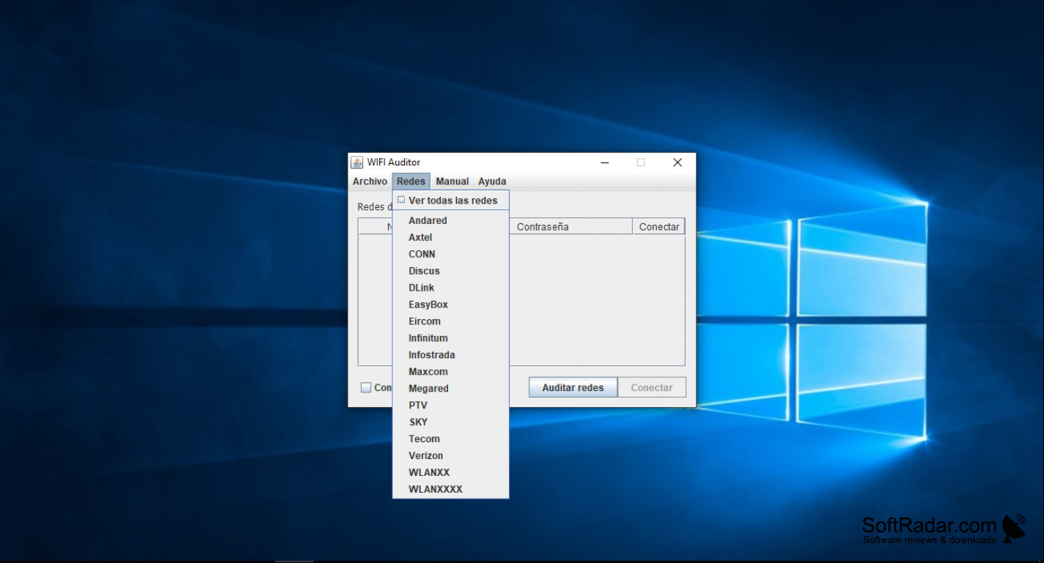Close the WIFI Auditor window

677,163
